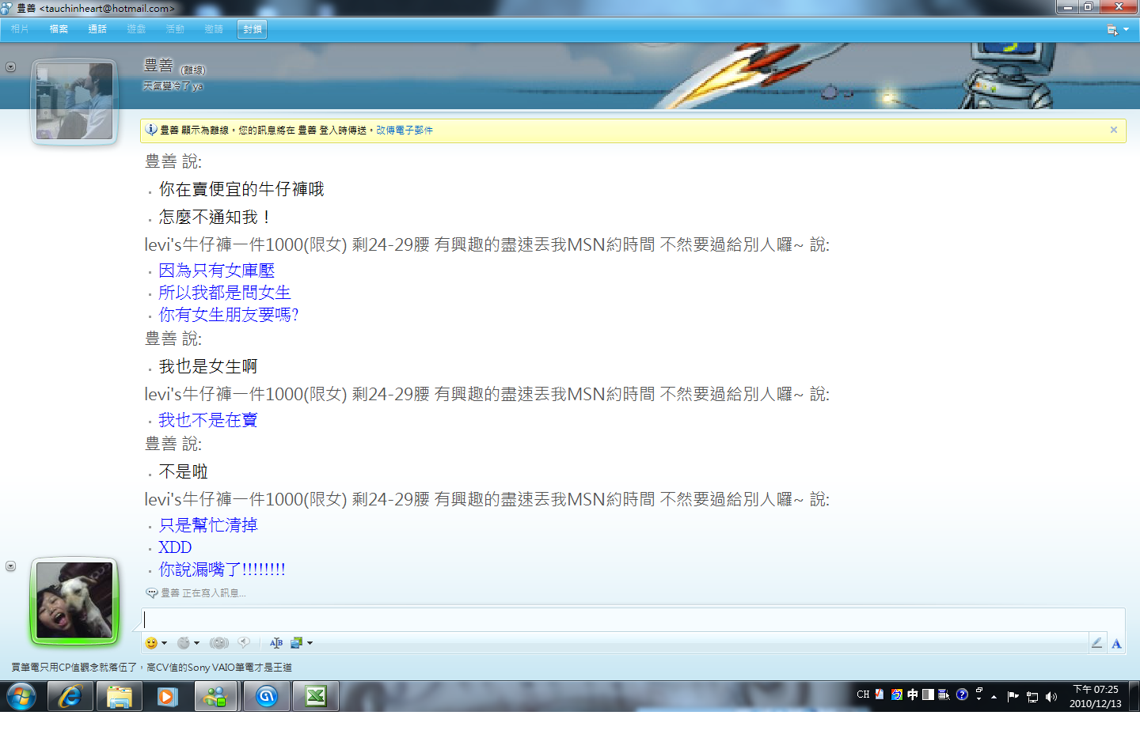1140x738 pixels.
Task: Open the 遊戲 (Games) menu
Action: click(x=136, y=29)
